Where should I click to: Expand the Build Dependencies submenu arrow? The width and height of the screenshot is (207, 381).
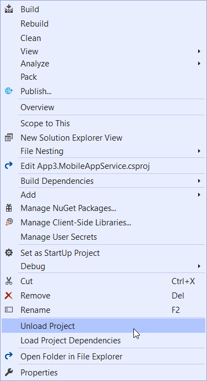(x=199, y=181)
